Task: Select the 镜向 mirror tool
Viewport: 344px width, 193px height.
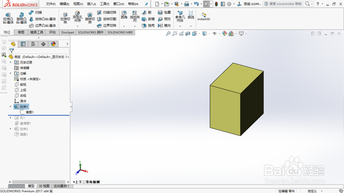Action: pyautogui.click(x=164, y=25)
